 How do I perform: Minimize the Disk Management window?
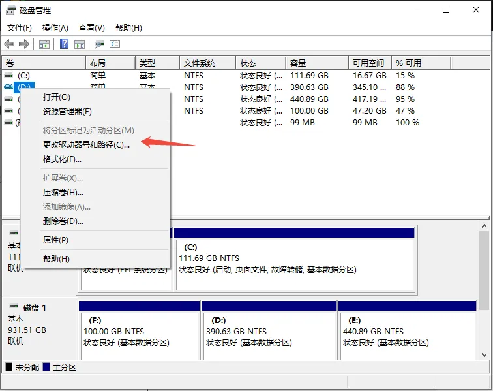click(x=417, y=10)
